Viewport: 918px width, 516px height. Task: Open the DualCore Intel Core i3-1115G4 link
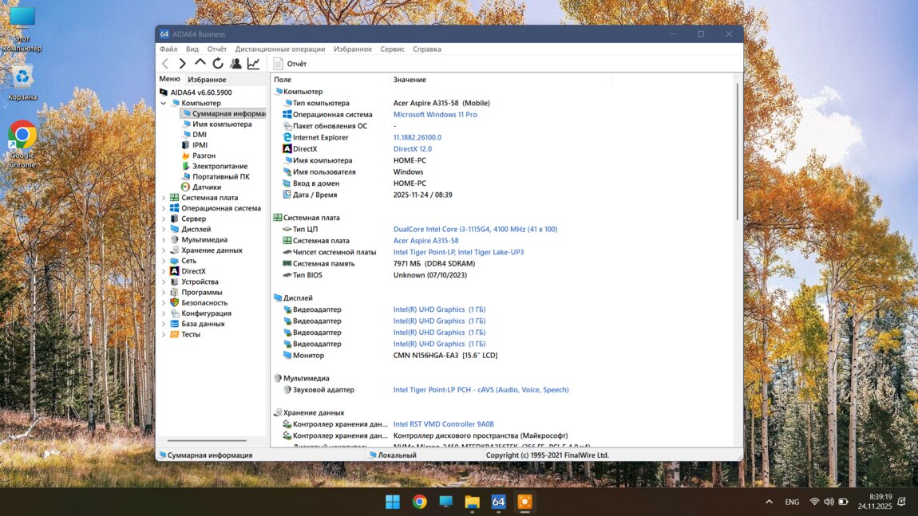pos(475,230)
